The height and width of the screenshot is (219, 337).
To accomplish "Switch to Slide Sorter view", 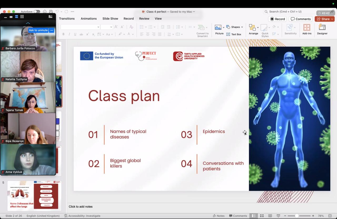I will [262, 216].
